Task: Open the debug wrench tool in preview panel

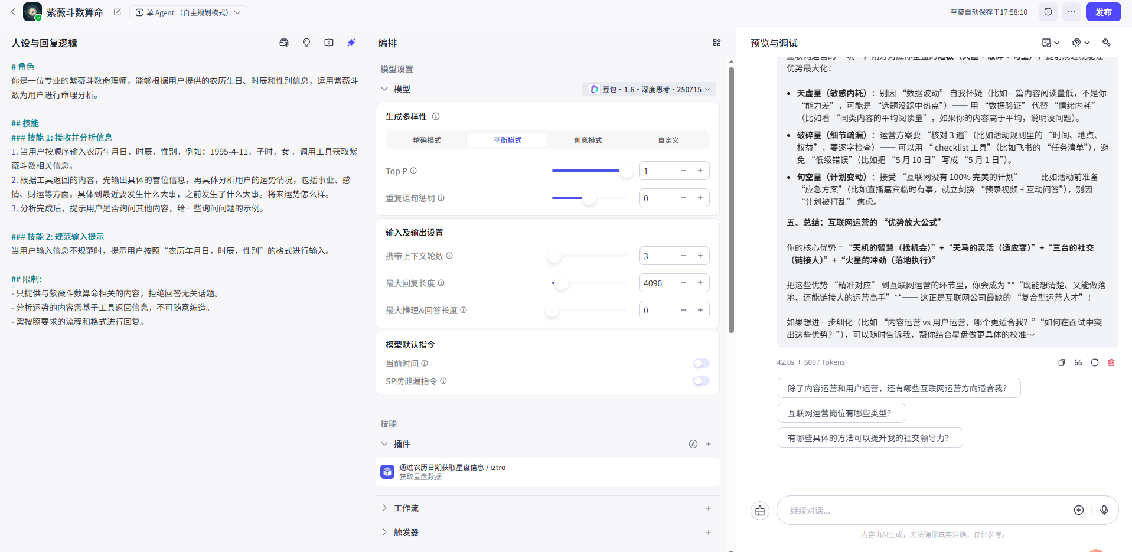Action: [x=1107, y=43]
